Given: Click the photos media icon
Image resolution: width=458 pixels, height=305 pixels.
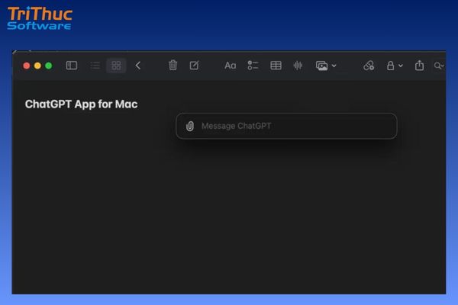Looking at the screenshot, I should coord(321,66).
